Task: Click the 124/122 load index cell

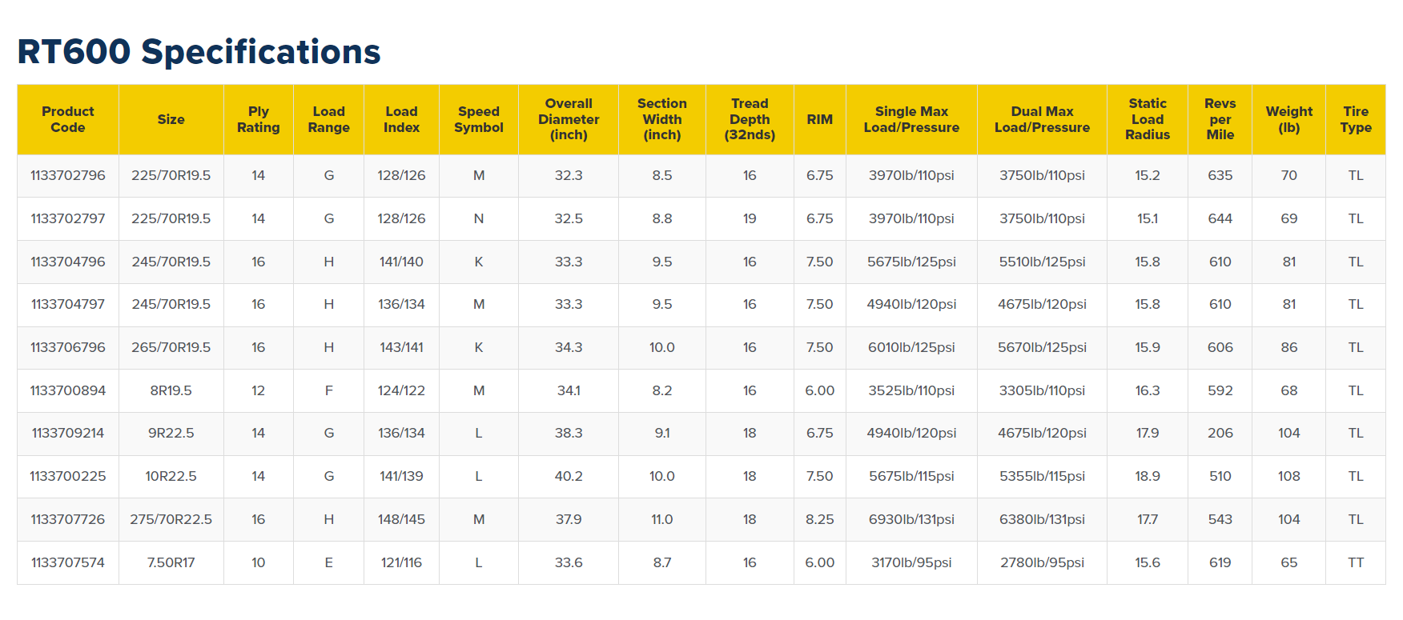Action: click(401, 390)
